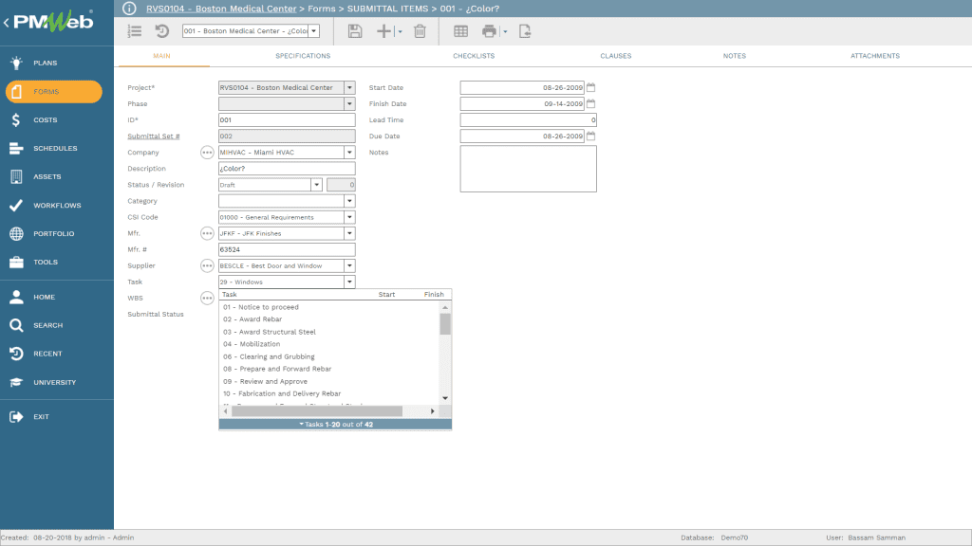Click into the Description field

click(x=287, y=169)
